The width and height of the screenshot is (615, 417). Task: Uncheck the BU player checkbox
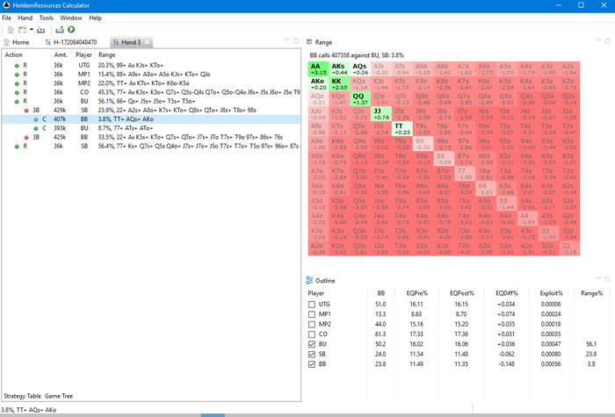[312, 344]
